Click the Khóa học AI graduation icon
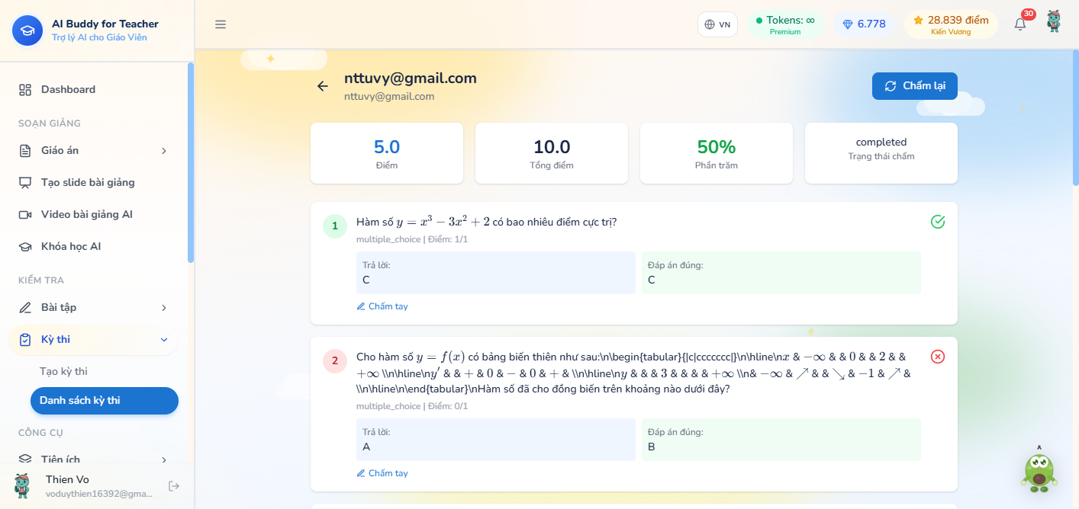The height and width of the screenshot is (509, 1079). click(25, 247)
